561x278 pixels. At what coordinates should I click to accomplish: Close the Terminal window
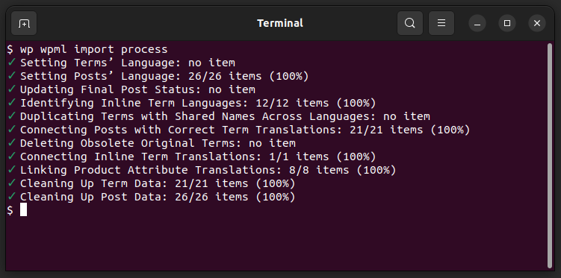pos(537,24)
